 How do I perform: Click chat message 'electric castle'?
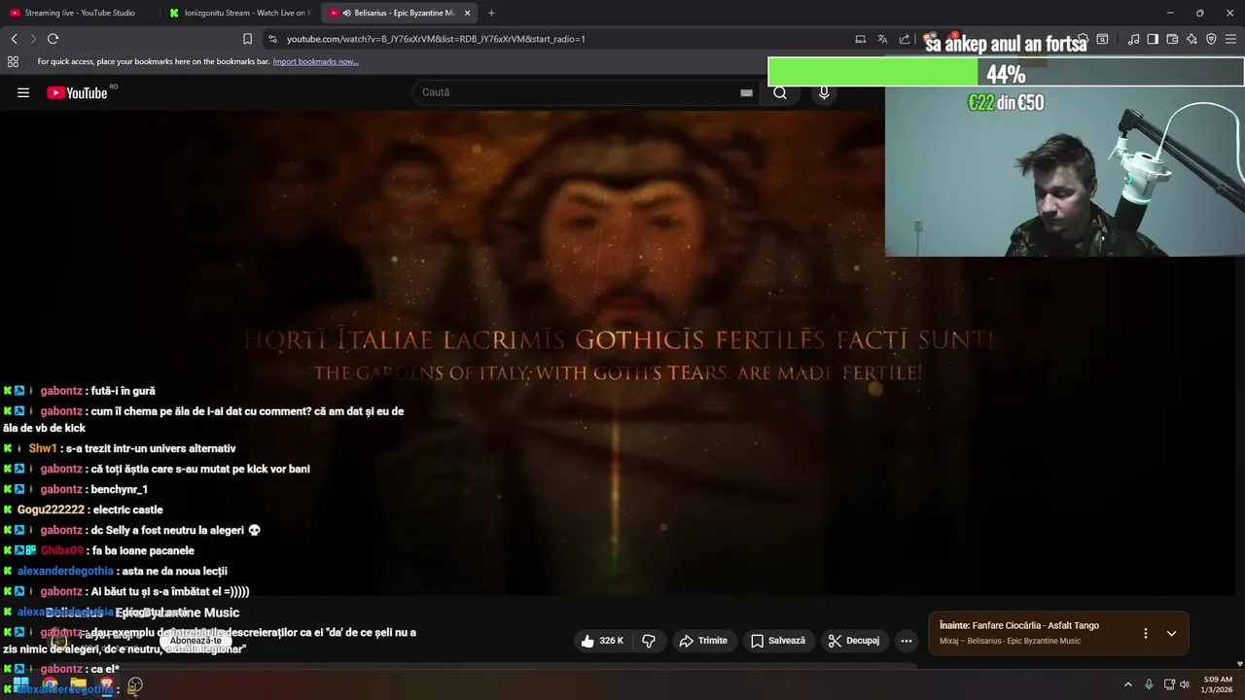(127, 509)
